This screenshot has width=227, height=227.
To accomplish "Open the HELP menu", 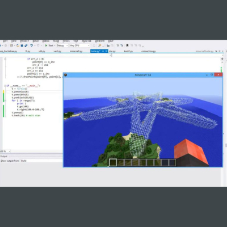I will click(111, 41).
